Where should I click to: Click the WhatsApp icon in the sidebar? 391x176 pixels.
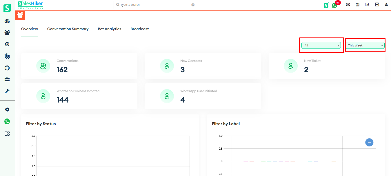(7, 121)
